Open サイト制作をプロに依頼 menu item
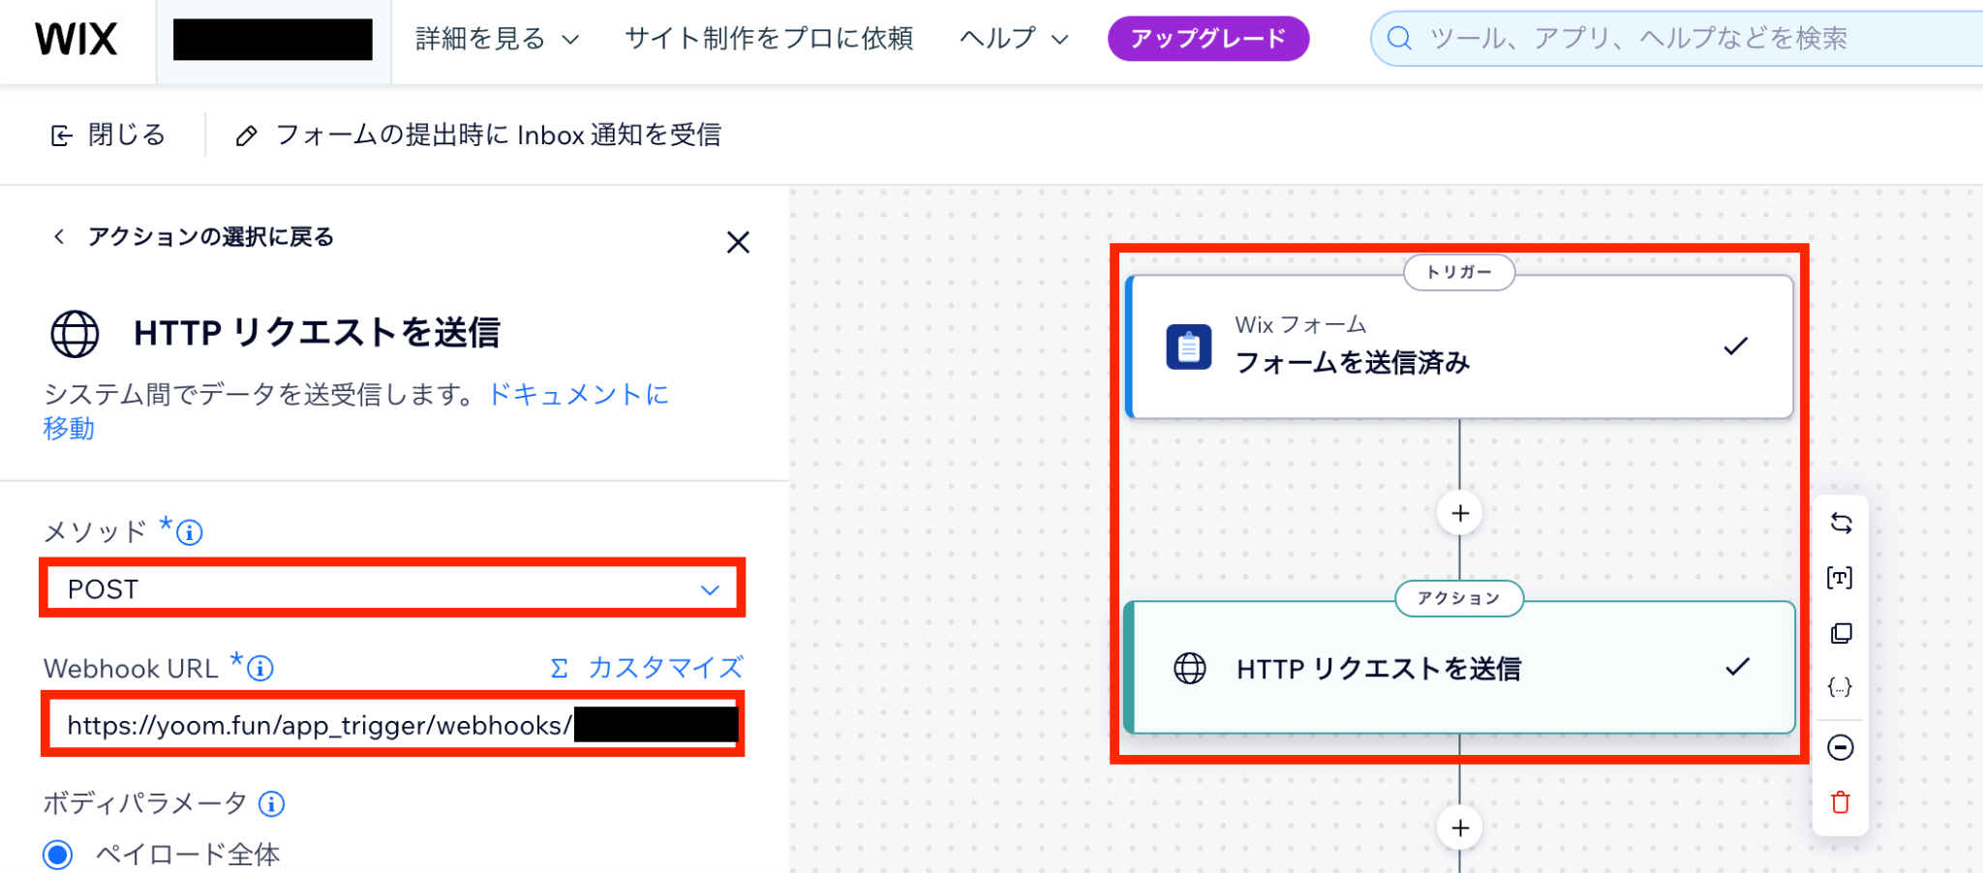 pyautogui.click(x=769, y=39)
